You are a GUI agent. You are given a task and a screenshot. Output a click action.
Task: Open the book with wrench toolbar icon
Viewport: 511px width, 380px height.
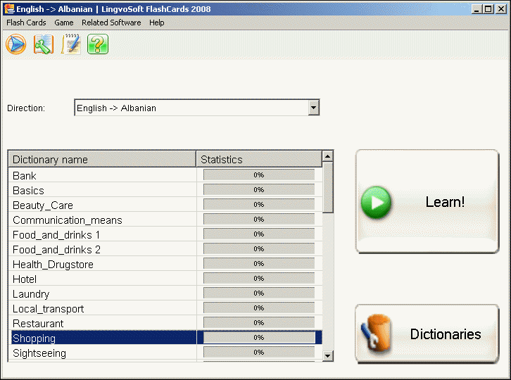coord(44,44)
